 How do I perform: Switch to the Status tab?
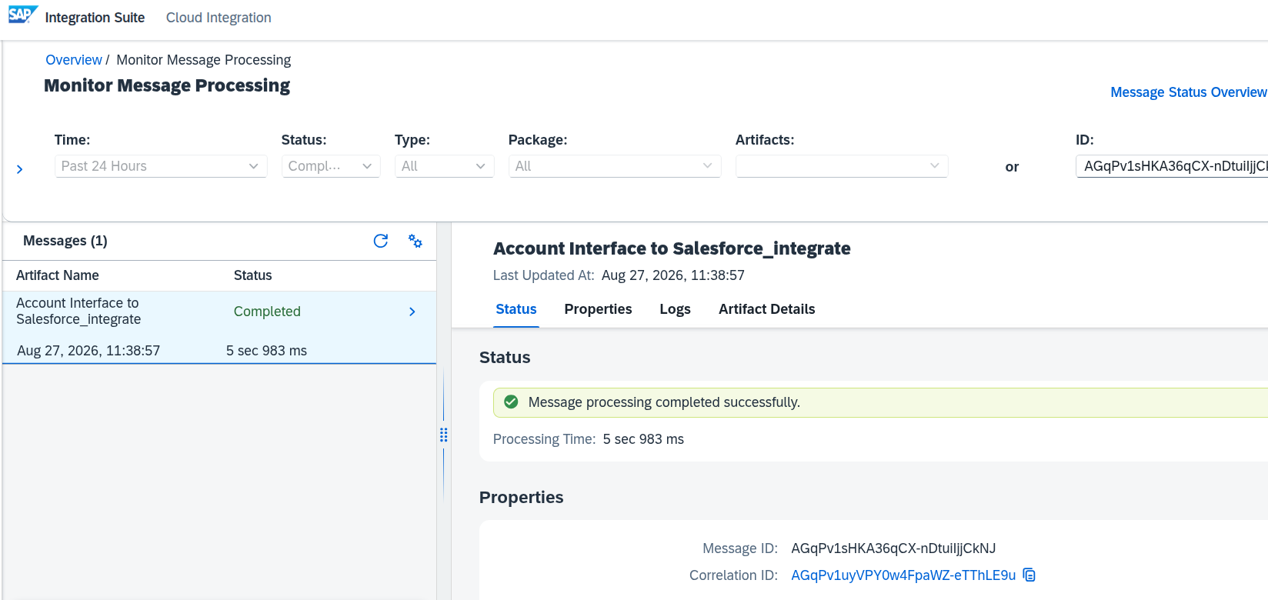(x=516, y=309)
